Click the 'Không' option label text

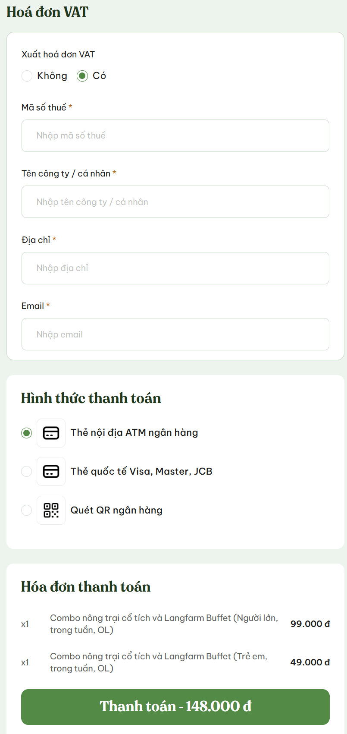pos(52,76)
